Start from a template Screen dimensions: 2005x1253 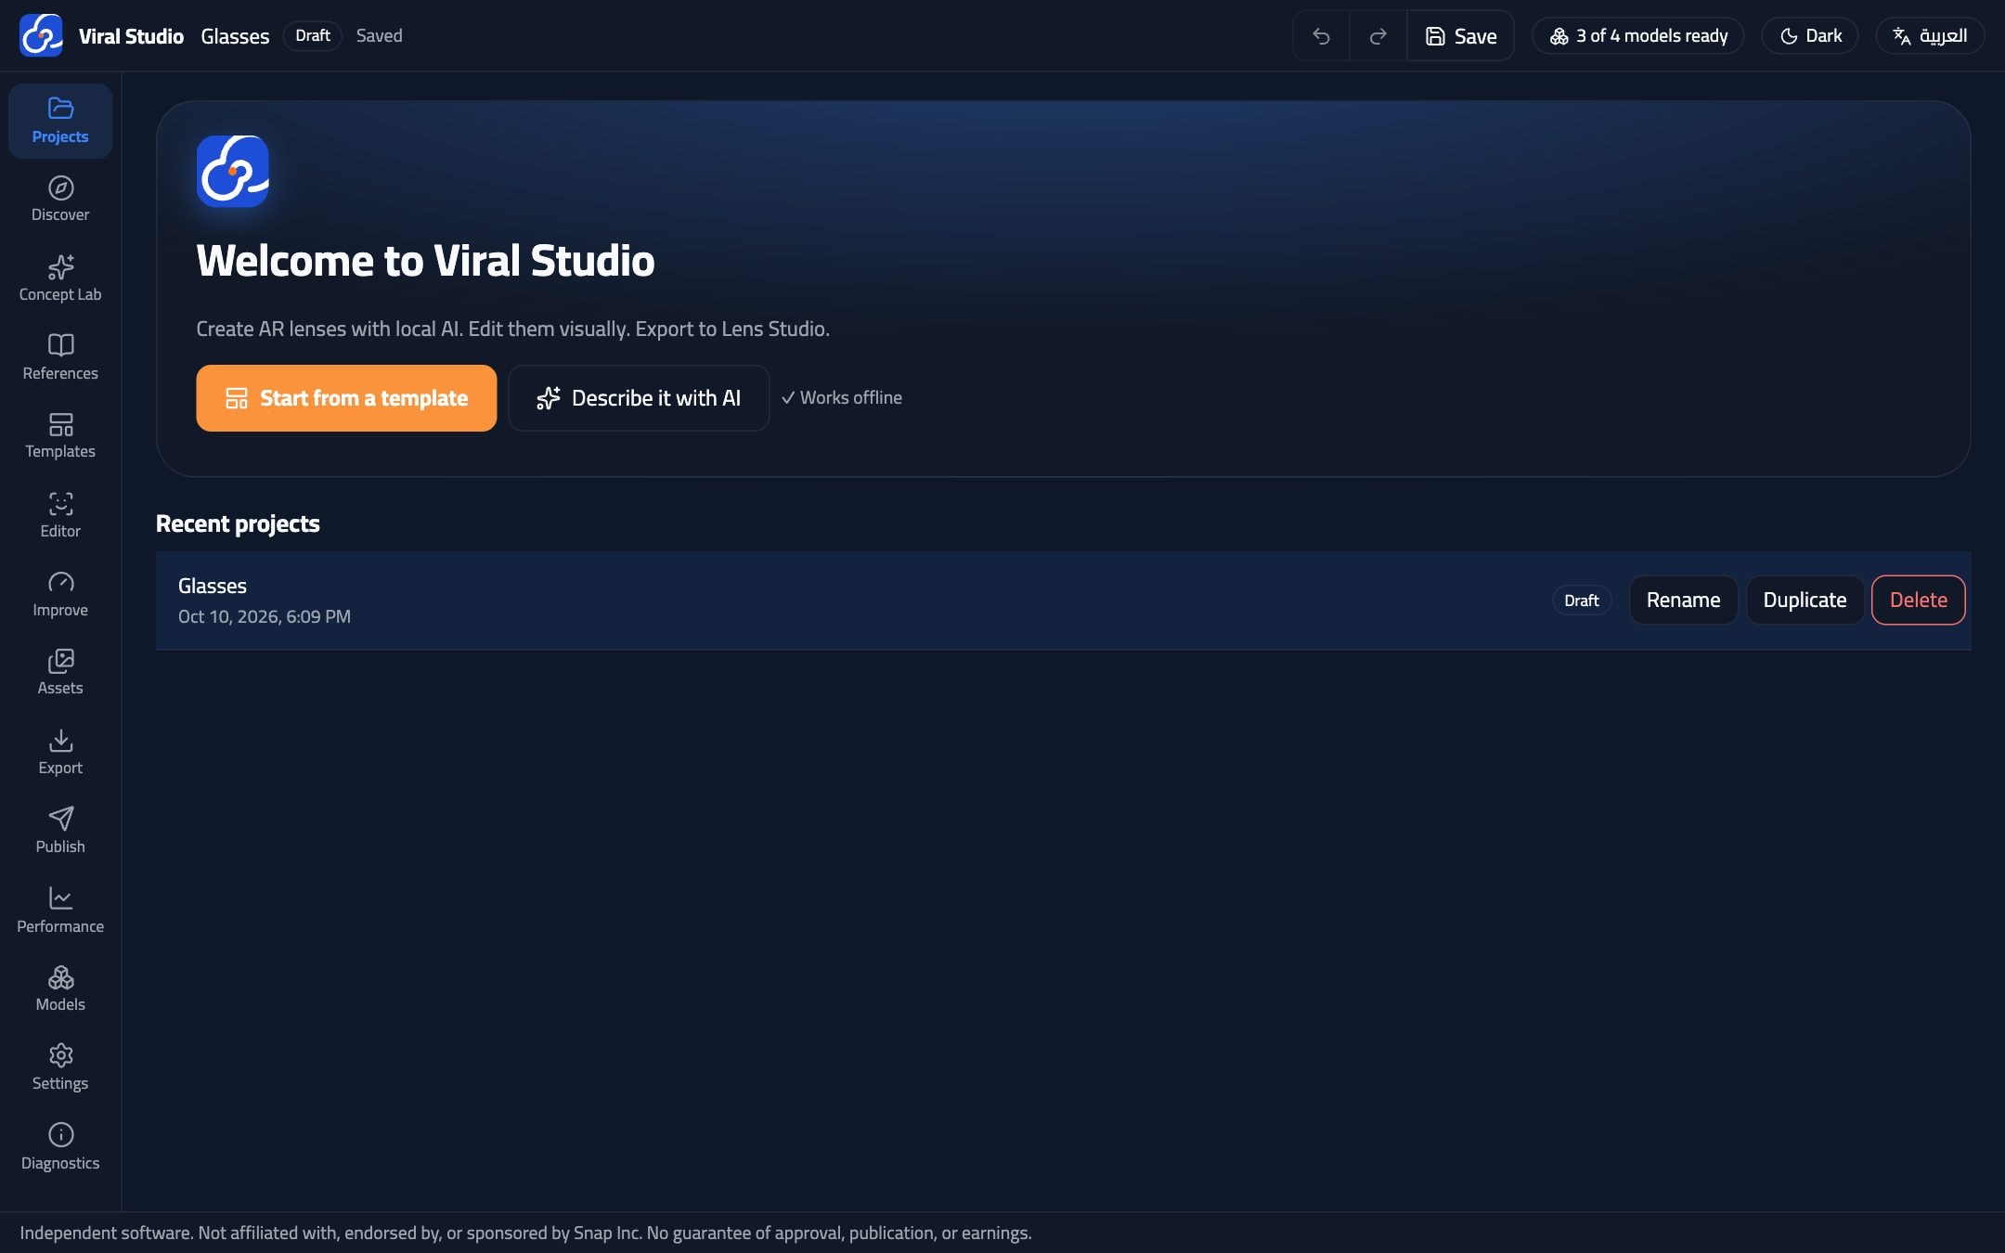tap(346, 398)
